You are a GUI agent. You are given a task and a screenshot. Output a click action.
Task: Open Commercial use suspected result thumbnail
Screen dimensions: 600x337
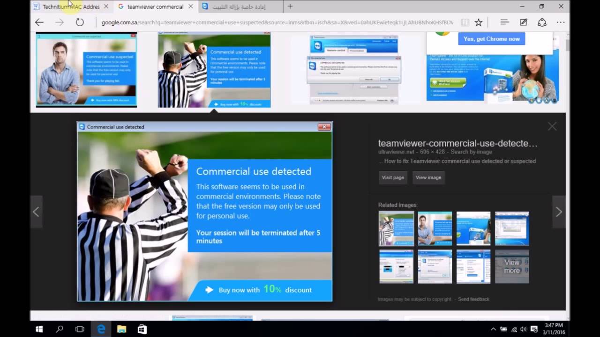(x=86, y=70)
